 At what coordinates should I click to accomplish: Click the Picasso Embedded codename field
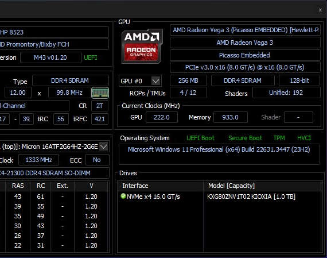click(245, 55)
